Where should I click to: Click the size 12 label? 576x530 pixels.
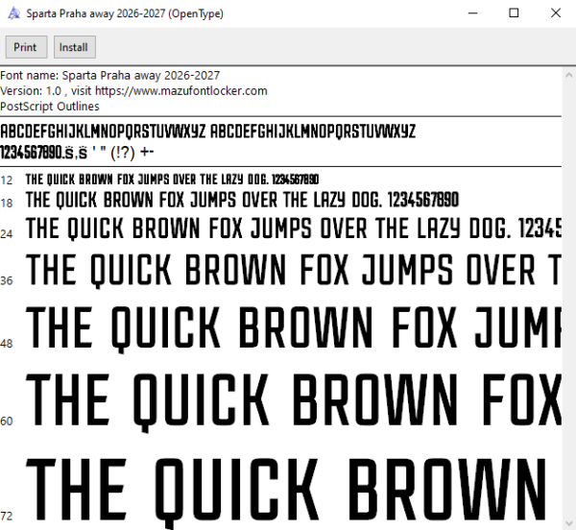click(7, 181)
